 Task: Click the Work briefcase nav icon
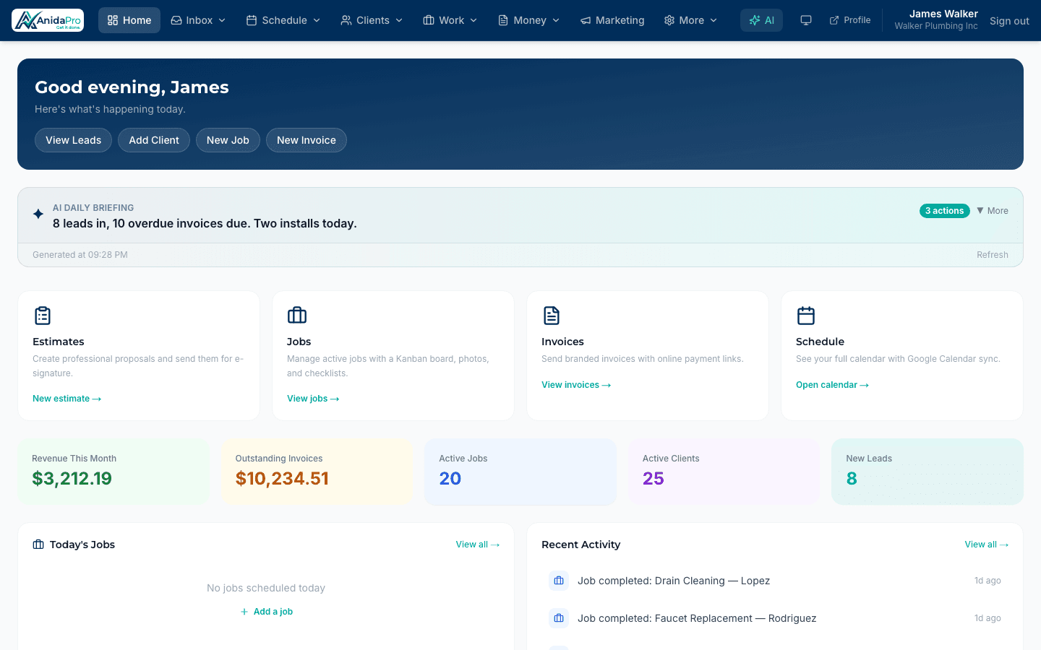tap(429, 20)
